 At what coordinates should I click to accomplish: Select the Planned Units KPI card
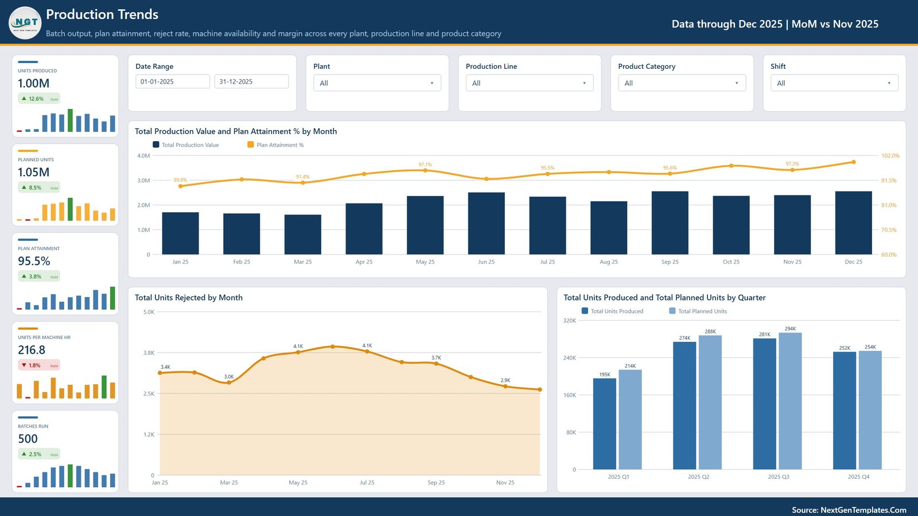pyautogui.click(x=65, y=185)
